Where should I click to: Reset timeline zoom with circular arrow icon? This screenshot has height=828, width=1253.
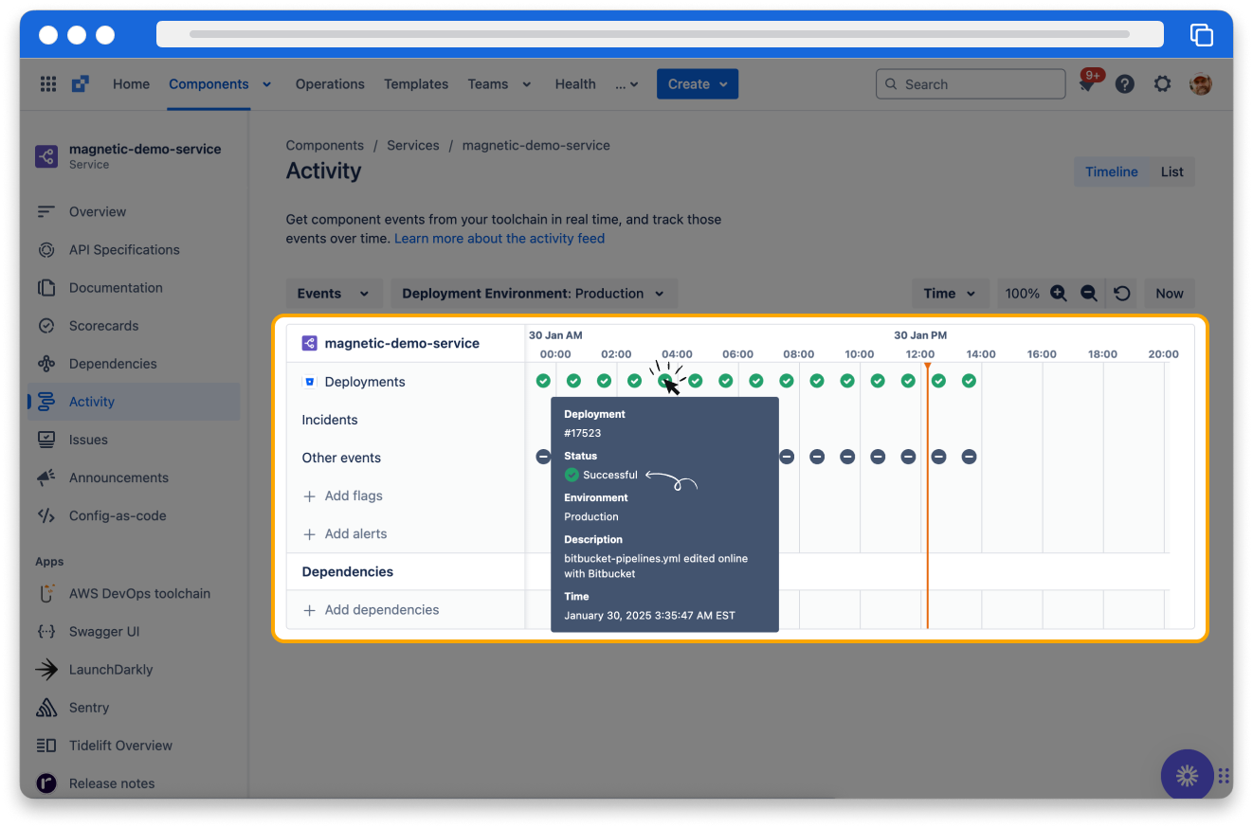(x=1122, y=294)
